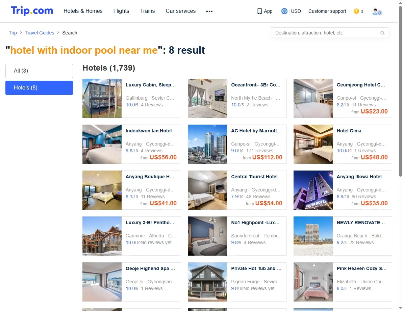
Task: Click Central Tourist Hotel title
Action: pyautogui.click(x=254, y=177)
